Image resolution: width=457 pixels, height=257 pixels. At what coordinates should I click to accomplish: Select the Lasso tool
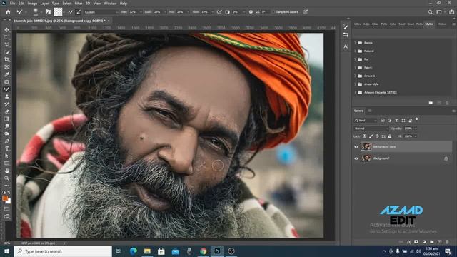coord(6,44)
